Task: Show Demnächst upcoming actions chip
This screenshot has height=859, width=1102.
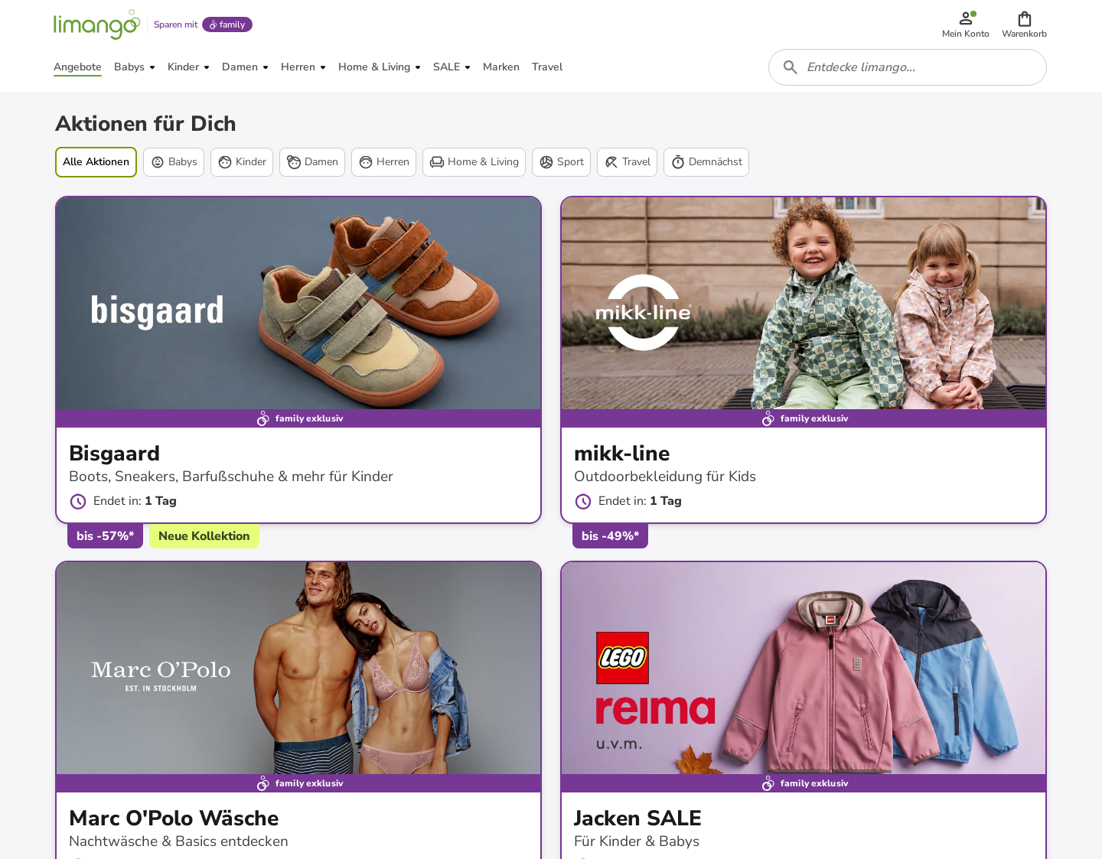Action: pyautogui.click(x=706, y=162)
